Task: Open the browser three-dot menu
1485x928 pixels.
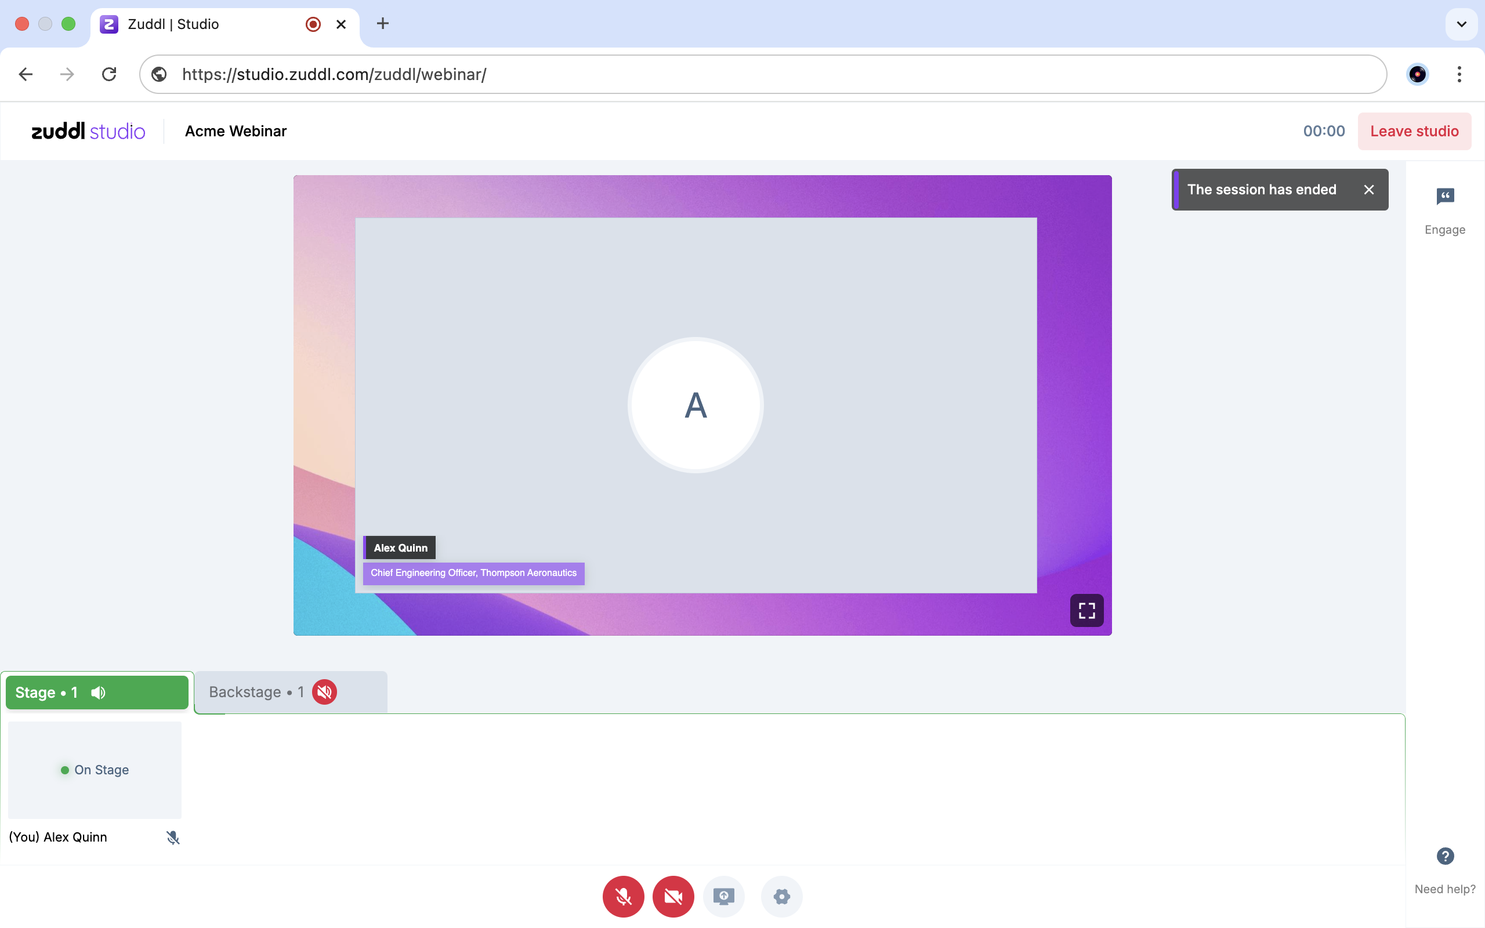Action: coord(1459,74)
